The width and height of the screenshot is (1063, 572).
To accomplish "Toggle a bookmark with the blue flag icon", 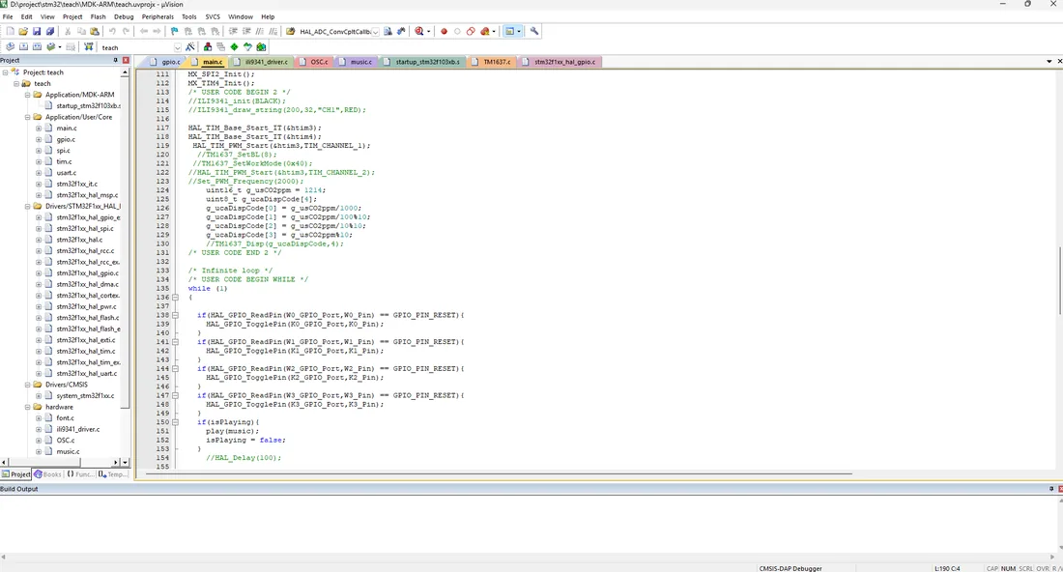I will pyautogui.click(x=174, y=31).
